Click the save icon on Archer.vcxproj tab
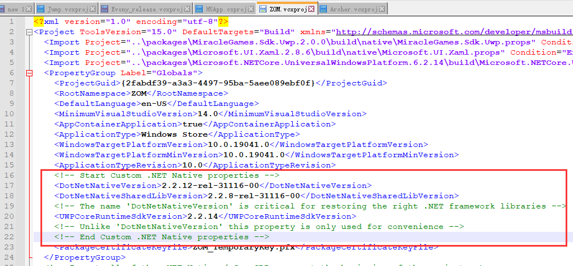The height and width of the screenshot is (266, 573). tap(324, 10)
